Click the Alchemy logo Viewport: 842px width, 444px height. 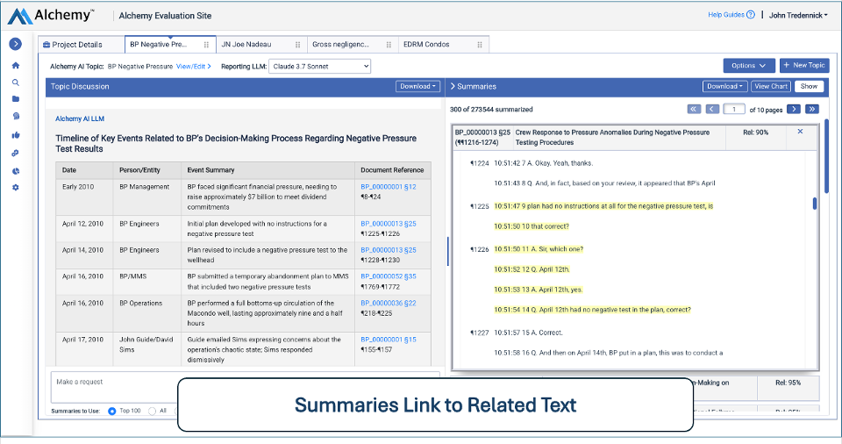tap(51, 16)
